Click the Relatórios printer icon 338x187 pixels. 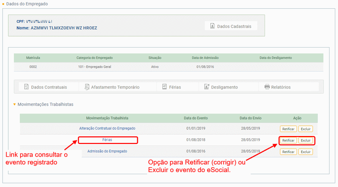click(267, 87)
